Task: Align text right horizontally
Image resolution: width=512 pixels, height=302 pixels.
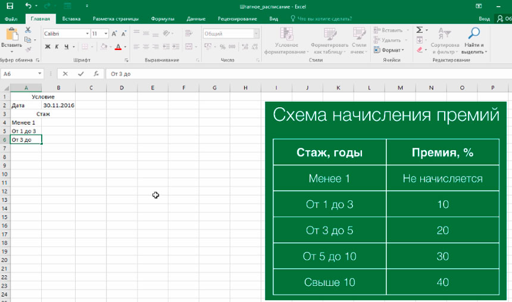Action: pyautogui.click(x=156, y=46)
